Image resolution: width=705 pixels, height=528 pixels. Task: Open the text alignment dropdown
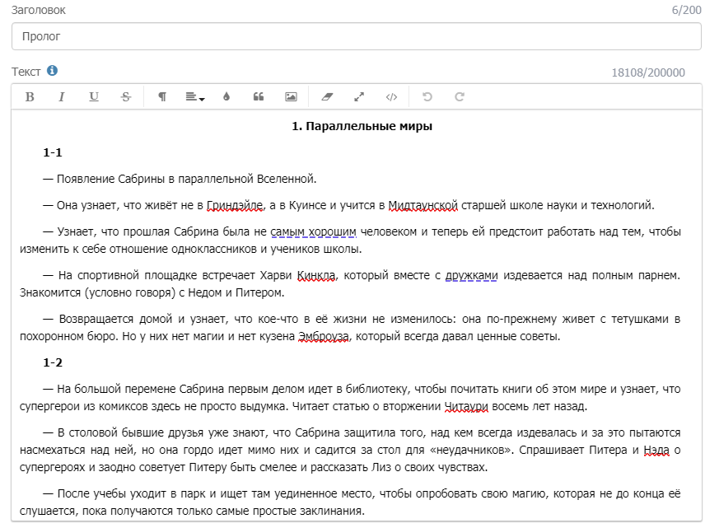tap(192, 96)
